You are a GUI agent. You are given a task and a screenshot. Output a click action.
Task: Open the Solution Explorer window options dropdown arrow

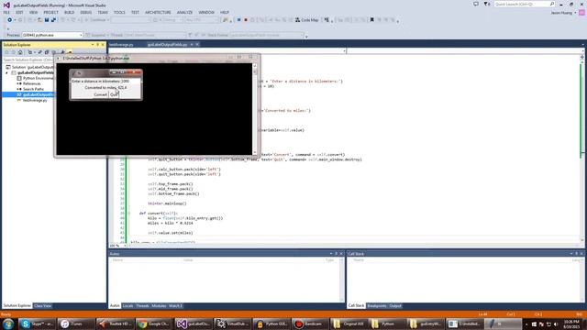(93, 45)
